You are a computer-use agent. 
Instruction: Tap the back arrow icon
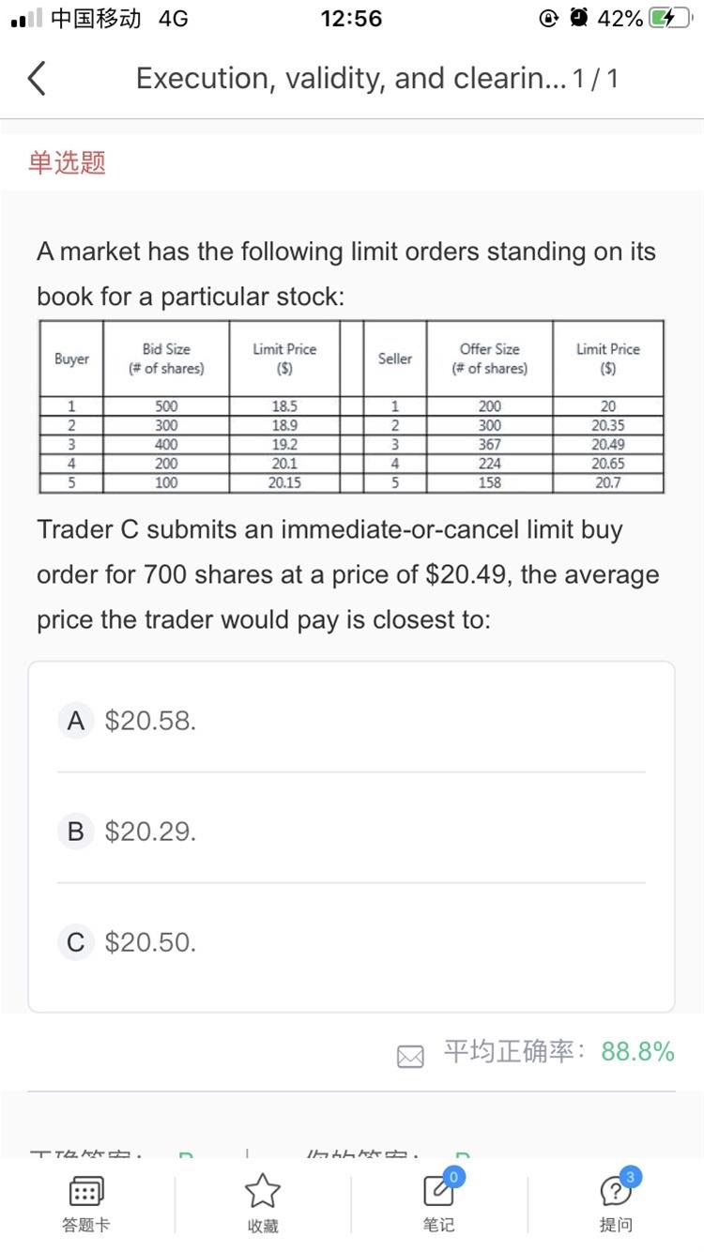(37, 78)
